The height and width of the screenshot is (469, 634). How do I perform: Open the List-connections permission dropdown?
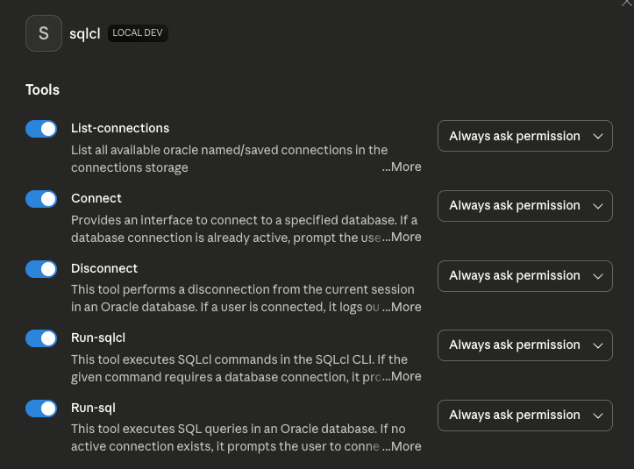pyautogui.click(x=524, y=136)
